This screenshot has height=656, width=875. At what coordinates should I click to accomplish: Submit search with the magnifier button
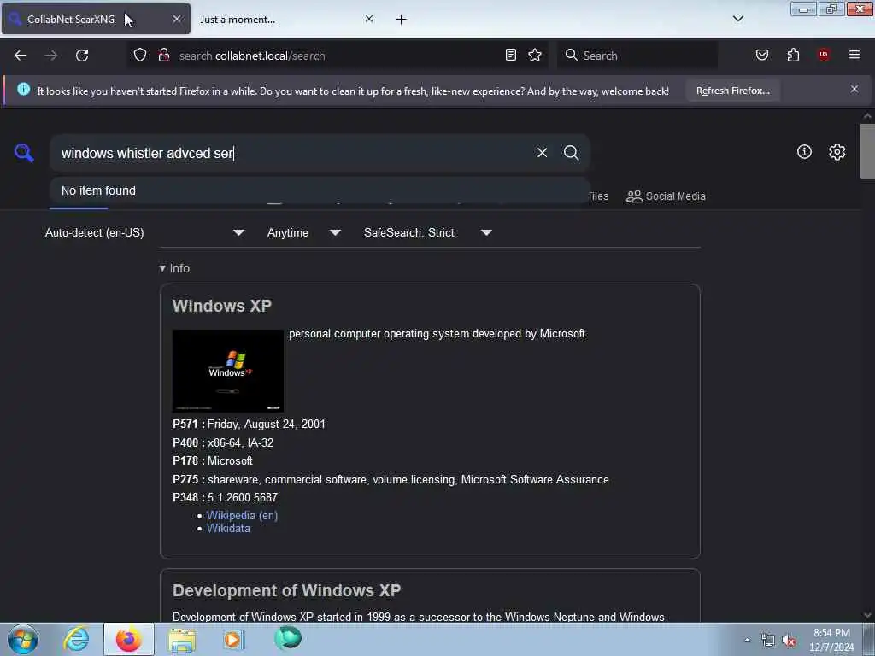click(571, 152)
